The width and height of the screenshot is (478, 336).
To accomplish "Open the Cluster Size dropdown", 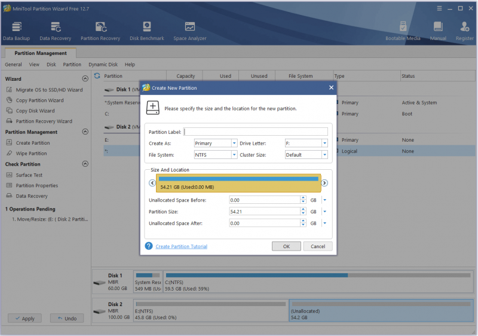I will pos(324,155).
